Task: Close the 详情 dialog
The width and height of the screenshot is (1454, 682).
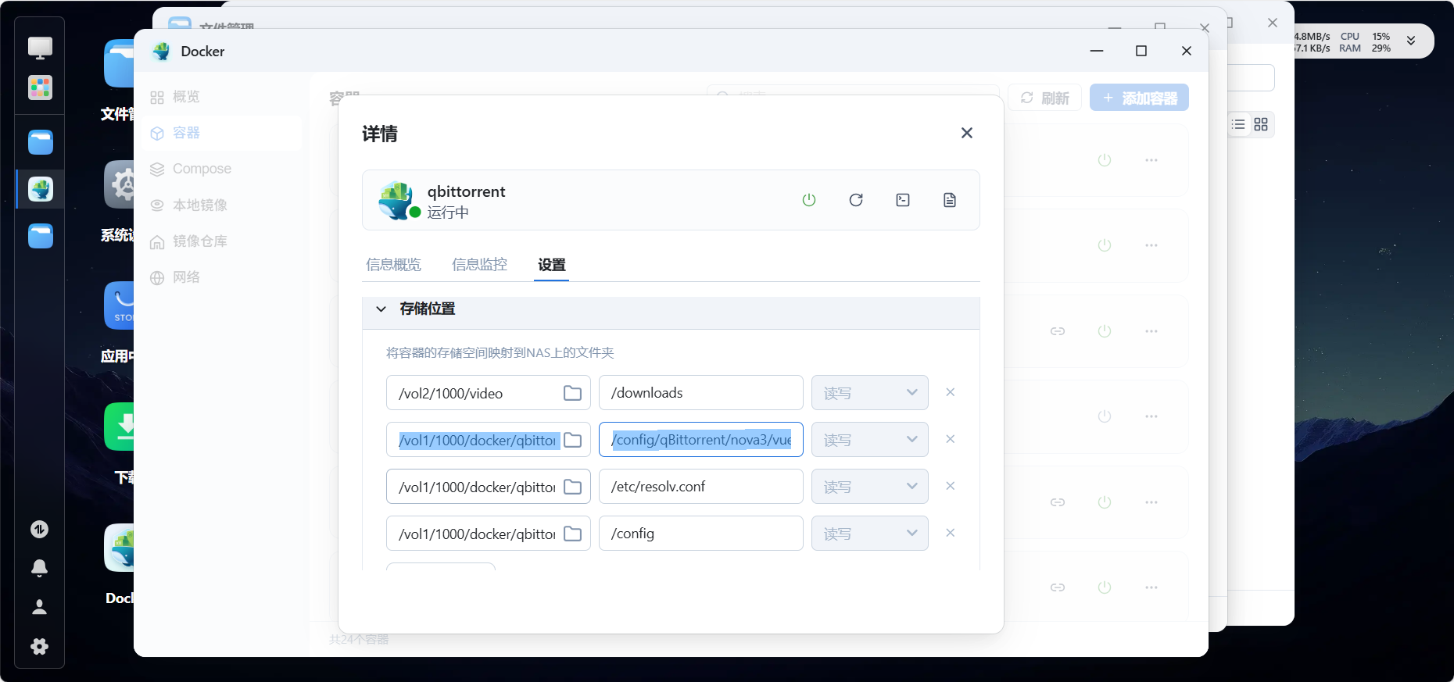Action: pyautogui.click(x=967, y=133)
